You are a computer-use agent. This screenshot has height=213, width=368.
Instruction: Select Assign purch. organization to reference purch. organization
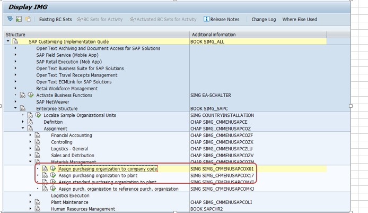pos(119,189)
